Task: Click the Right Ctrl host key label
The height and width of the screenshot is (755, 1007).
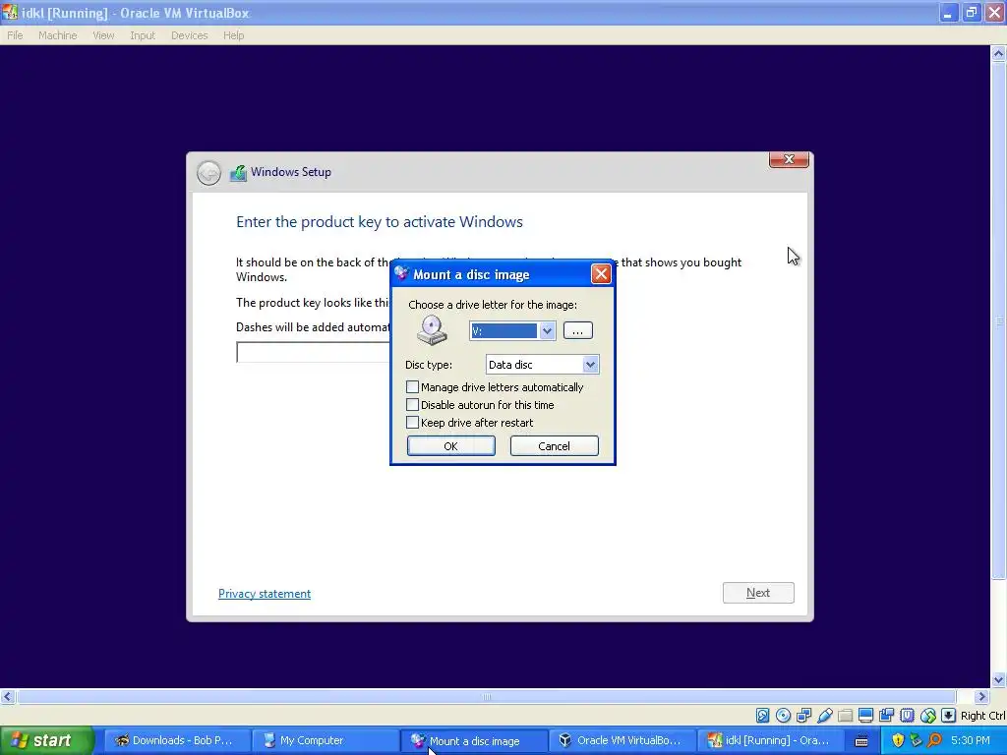Action: point(982,716)
